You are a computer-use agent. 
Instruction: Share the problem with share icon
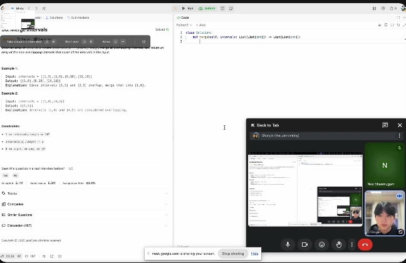52,256
